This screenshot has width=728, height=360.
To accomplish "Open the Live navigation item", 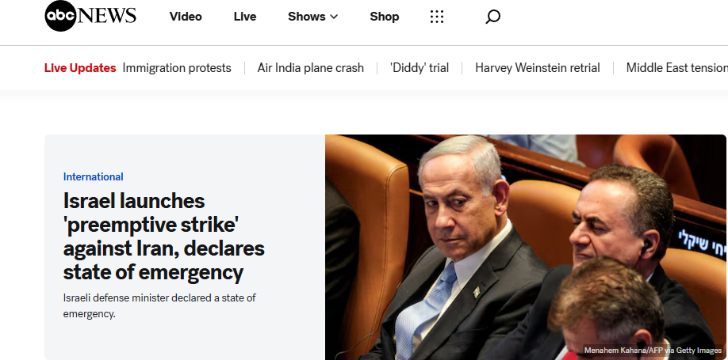I will [x=245, y=17].
